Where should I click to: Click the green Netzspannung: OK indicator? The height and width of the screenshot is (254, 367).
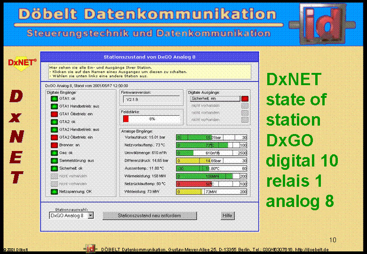coord(54,191)
